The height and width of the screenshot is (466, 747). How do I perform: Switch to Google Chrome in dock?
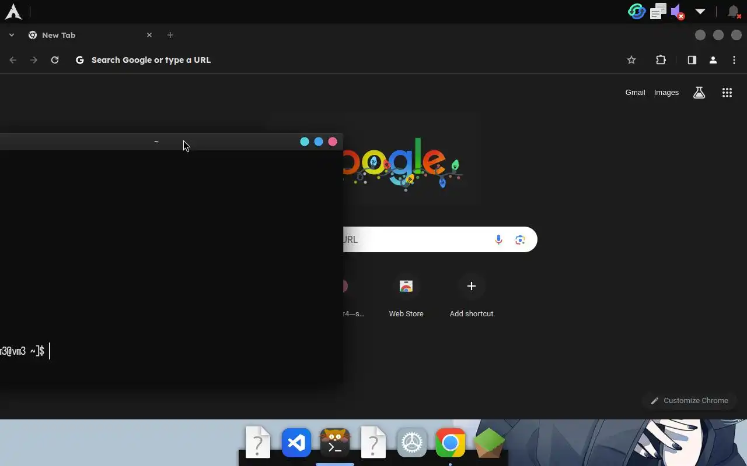(451, 443)
